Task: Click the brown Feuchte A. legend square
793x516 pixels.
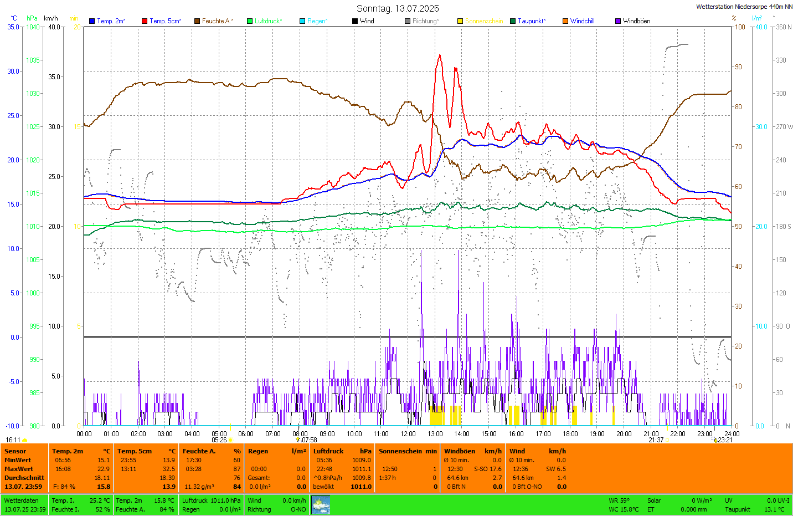Action: click(x=197, y=21)
